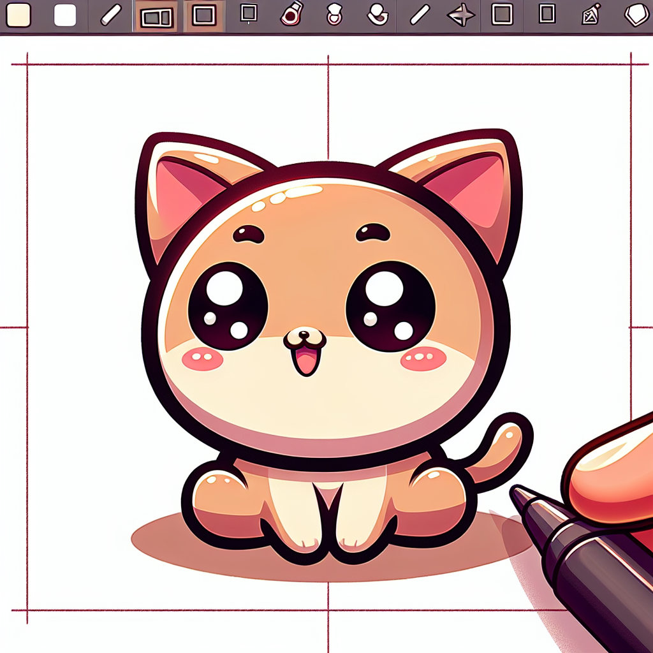Screen dimensions: 653x653
Task: Select the red paint bucket tool
Action: [291, 14]
